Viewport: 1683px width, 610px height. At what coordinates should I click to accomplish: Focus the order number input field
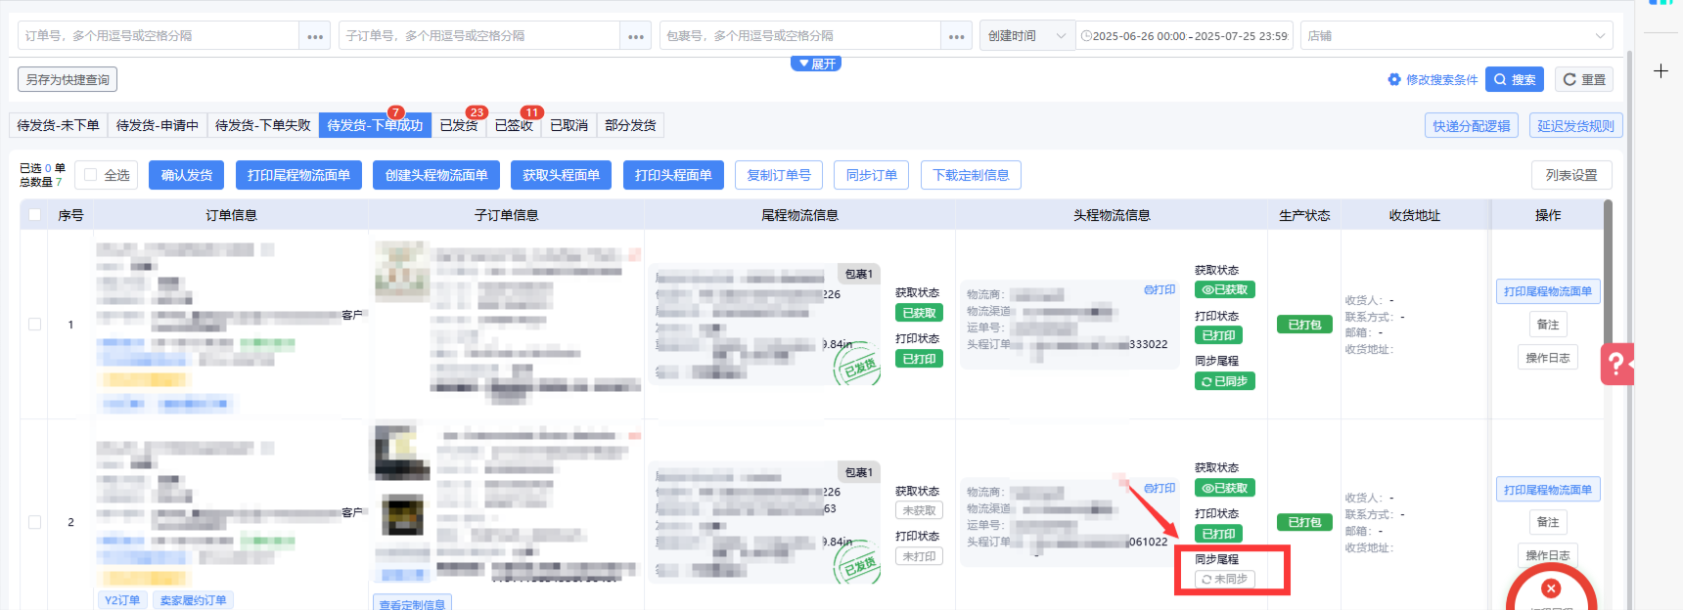click(x=159, y=36)
